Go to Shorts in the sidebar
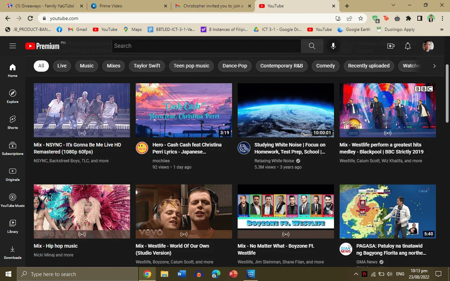This screenshot has height=281, width=450. point(13,122)
